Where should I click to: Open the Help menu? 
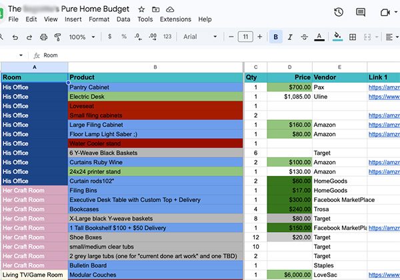point(205,19)
